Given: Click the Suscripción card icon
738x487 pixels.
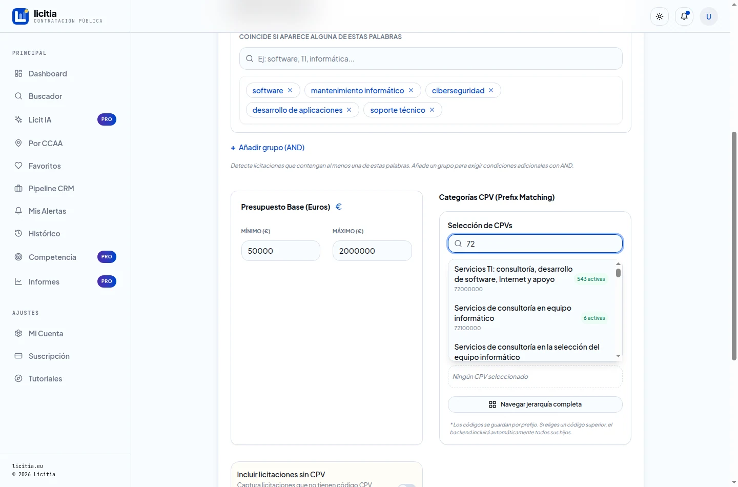Looking at the screenshot, I should (x=18, y=356).
